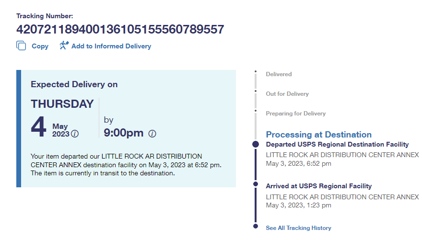Click info icon next to 9:00pm
The width and height of the screenshot is (422, 240).
click(x=152, y=134)
